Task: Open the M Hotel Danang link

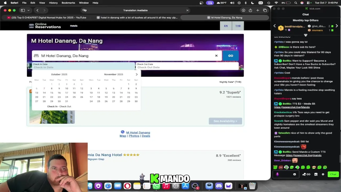Action: 138,133
